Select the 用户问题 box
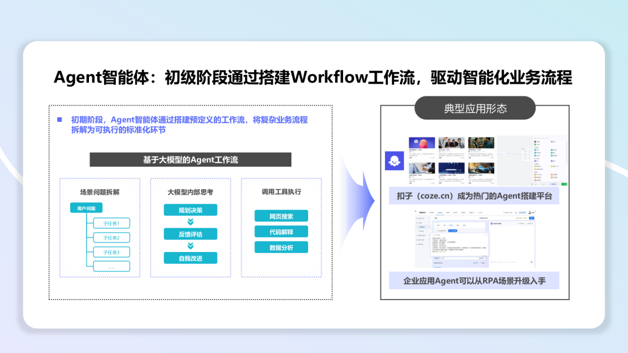628x353 pixels. point(86,208)
